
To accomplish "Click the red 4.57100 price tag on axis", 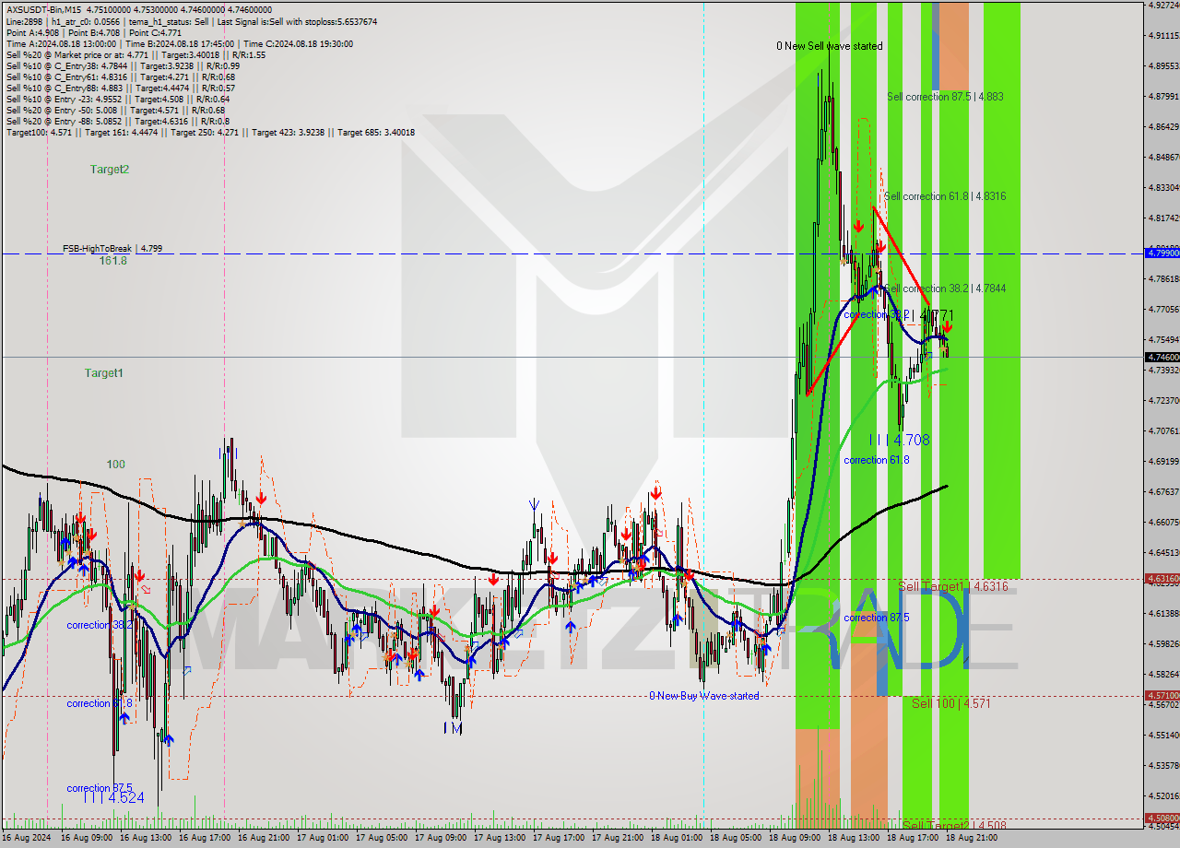I will coord(1162,696).
